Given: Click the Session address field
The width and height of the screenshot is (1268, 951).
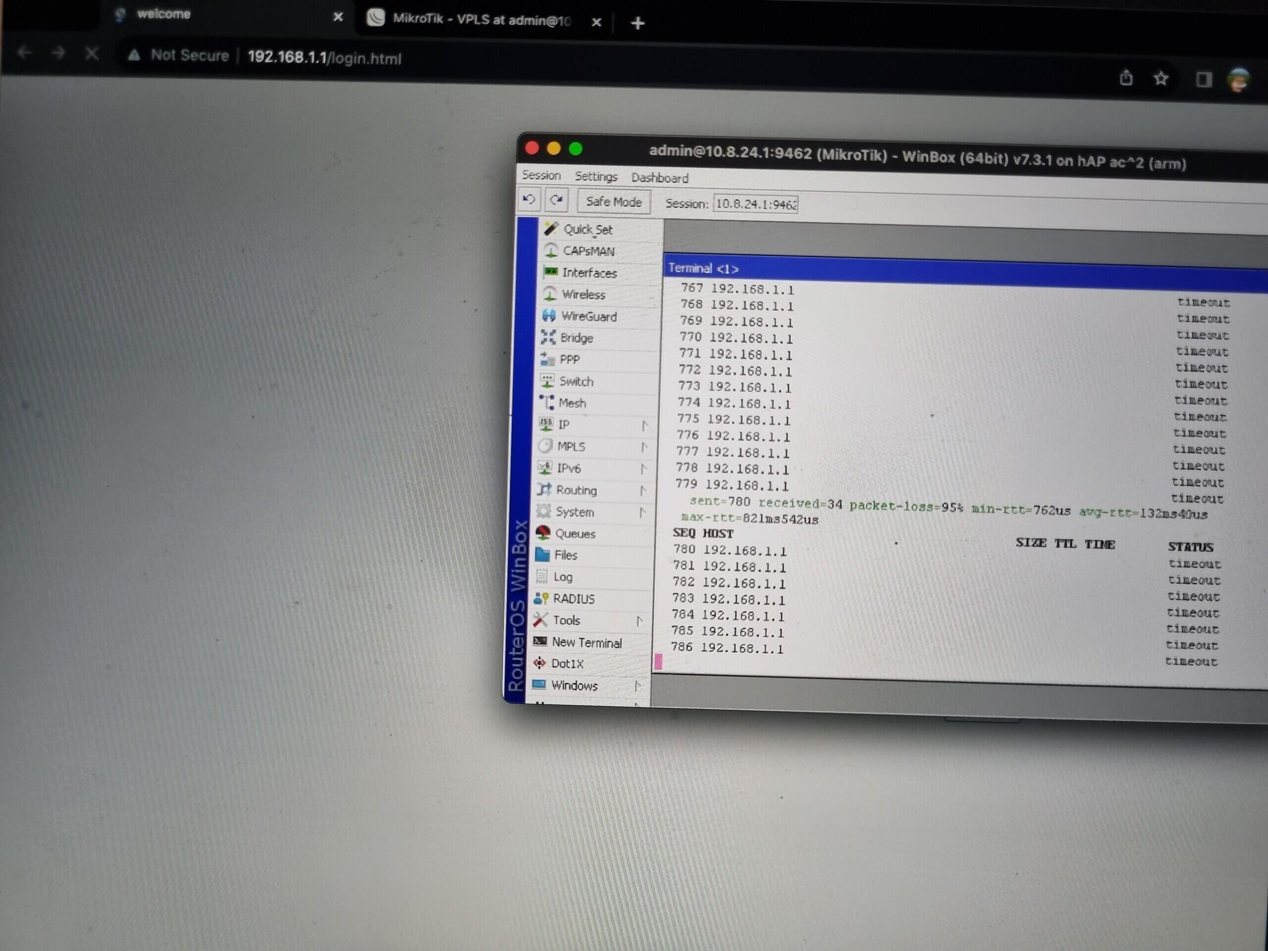Looking at the screenshot, I should click(755, 204).
